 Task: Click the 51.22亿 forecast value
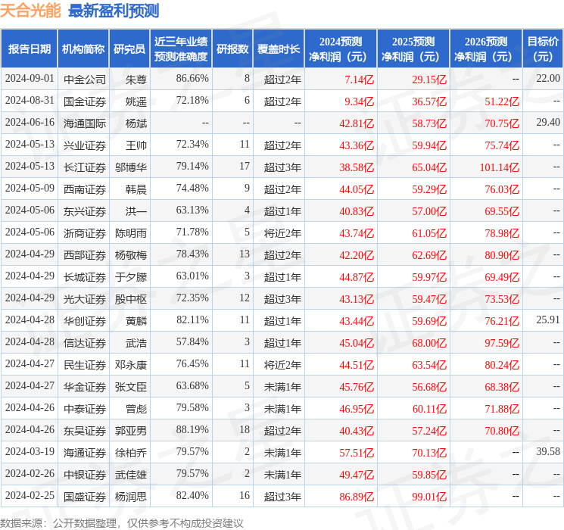click(x=502, y=101)
